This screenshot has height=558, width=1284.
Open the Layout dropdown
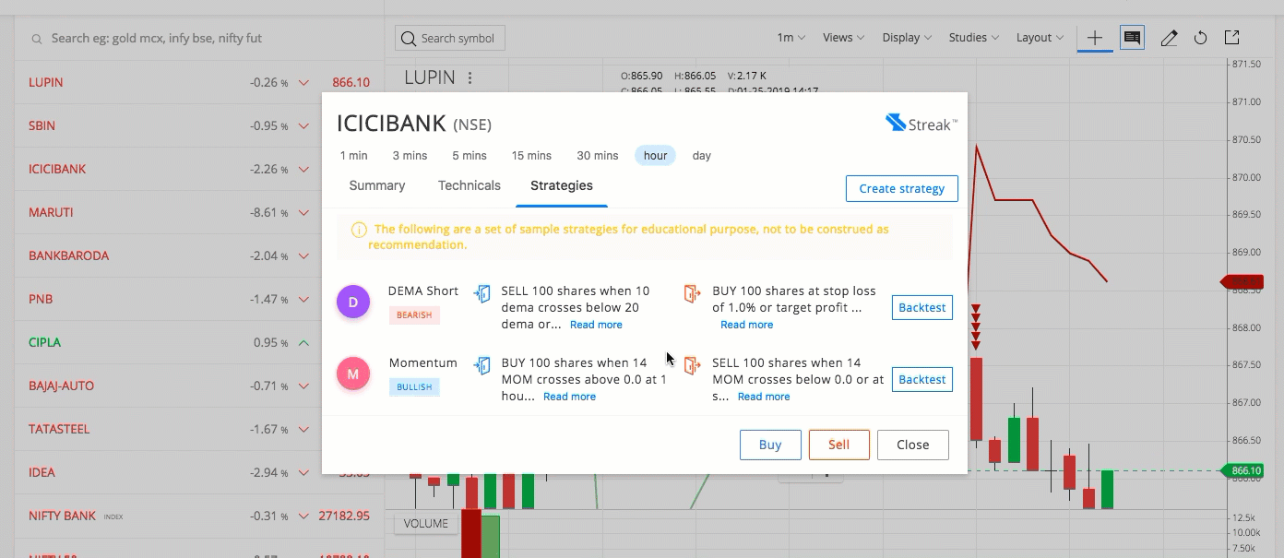[x=1040, y=38]
